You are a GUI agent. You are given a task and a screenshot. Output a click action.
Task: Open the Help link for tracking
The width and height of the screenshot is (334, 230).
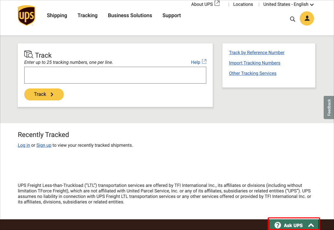click(196, 62)
